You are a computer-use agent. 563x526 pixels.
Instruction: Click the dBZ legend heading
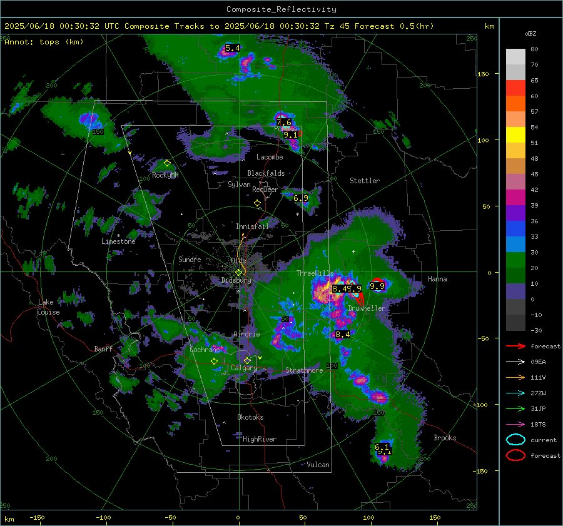(x=530, y=33)
